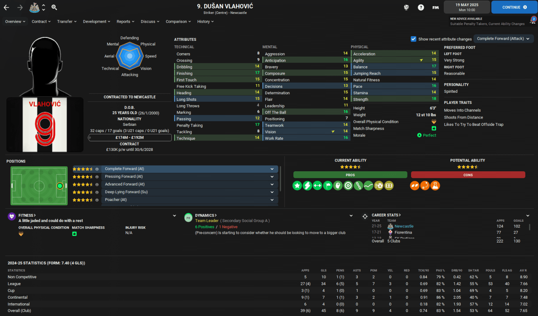
Task: Click the player value range bar
Action: click(x=130, y=137)
